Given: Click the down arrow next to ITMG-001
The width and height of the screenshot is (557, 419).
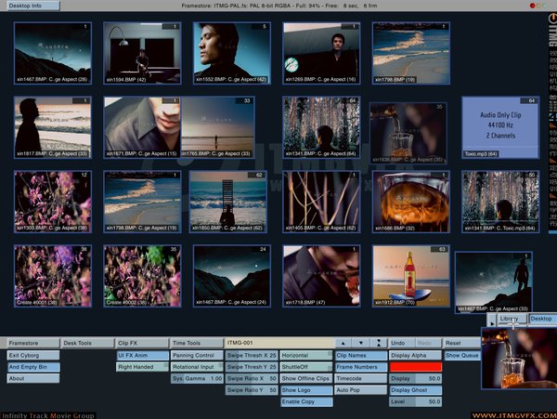Looking at the screenshot, I should coord(360,343).
